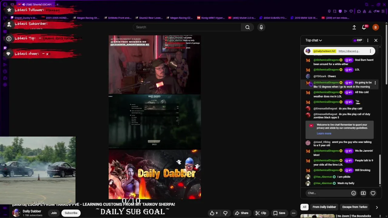Open the Daily Dabber channel name link
The width and height of the screenshot is (388, 218).
[32, 211]
